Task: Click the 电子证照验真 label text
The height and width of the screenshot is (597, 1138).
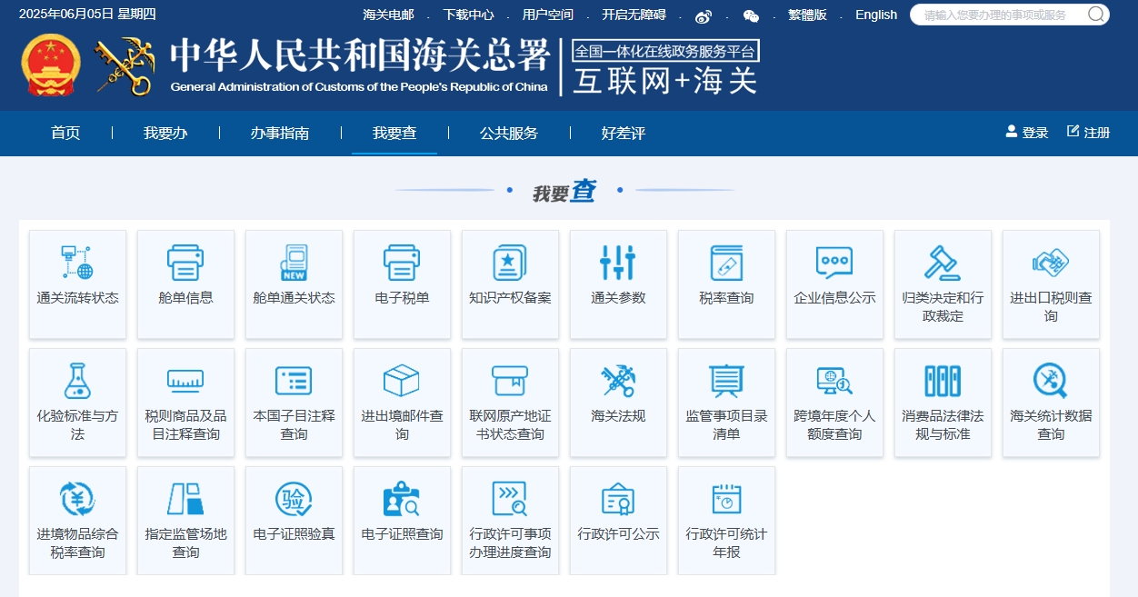Action: (294, 534)
